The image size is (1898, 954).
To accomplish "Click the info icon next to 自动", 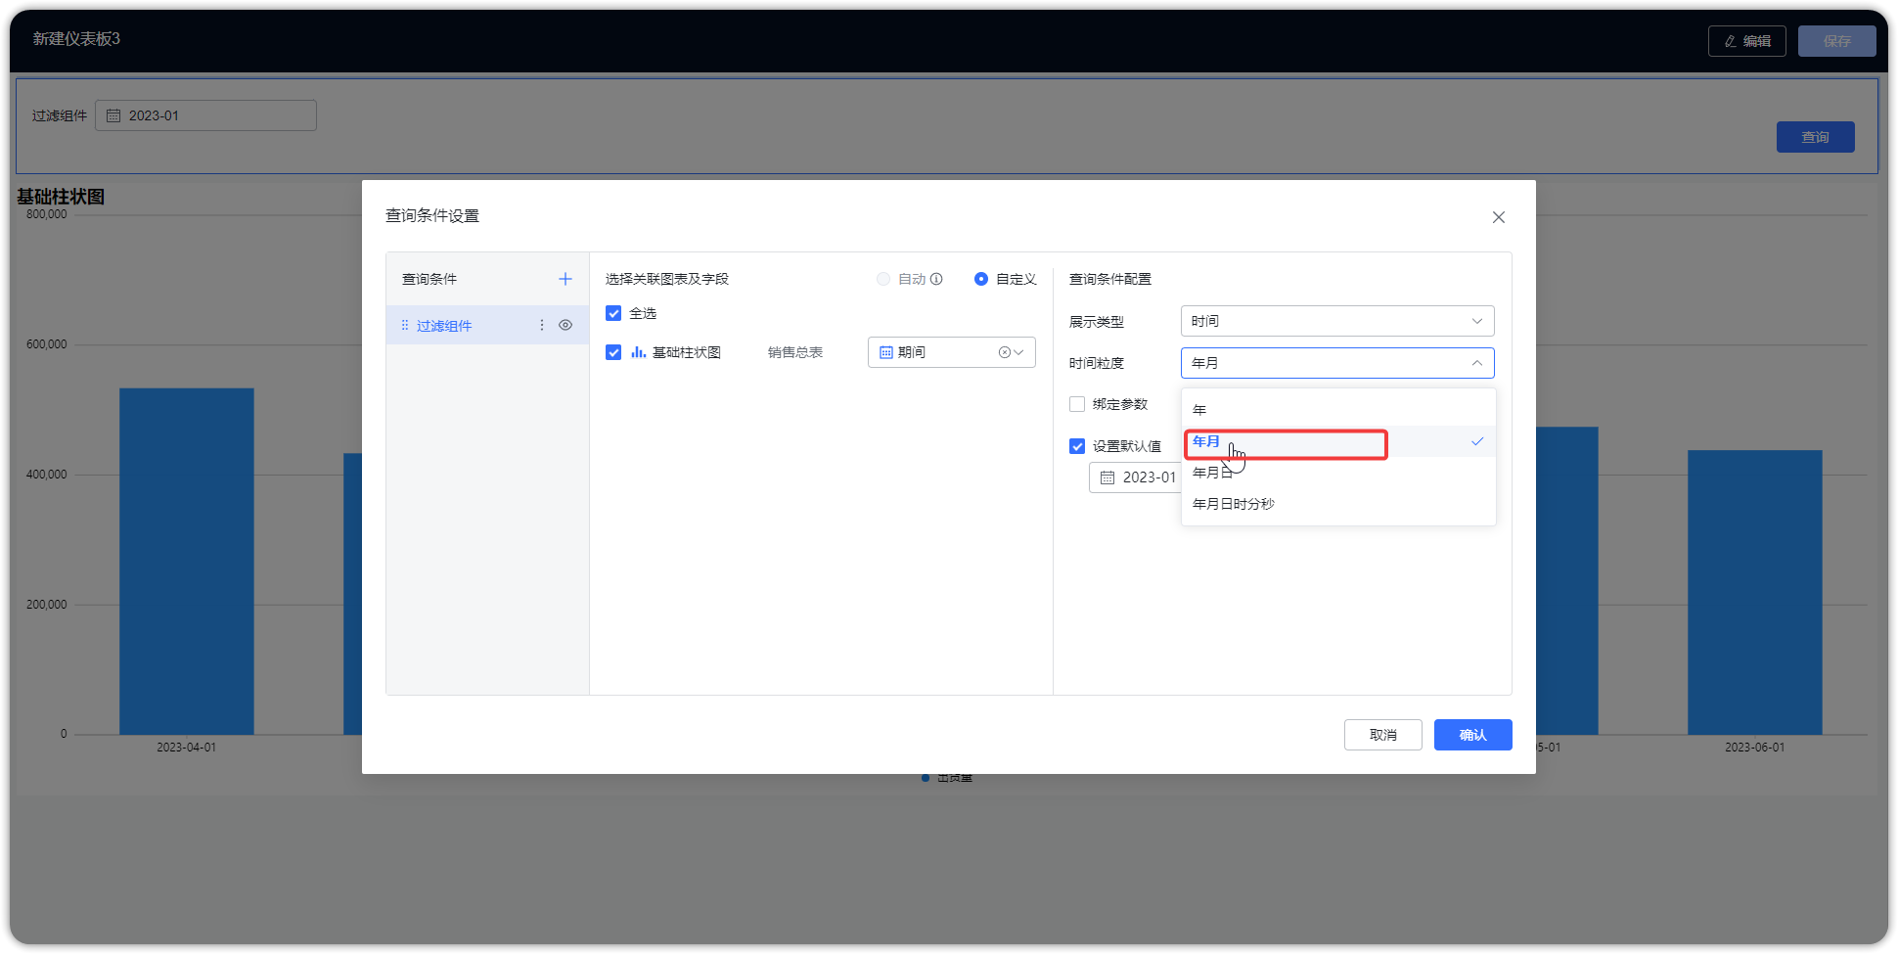I will click(936, 279).
